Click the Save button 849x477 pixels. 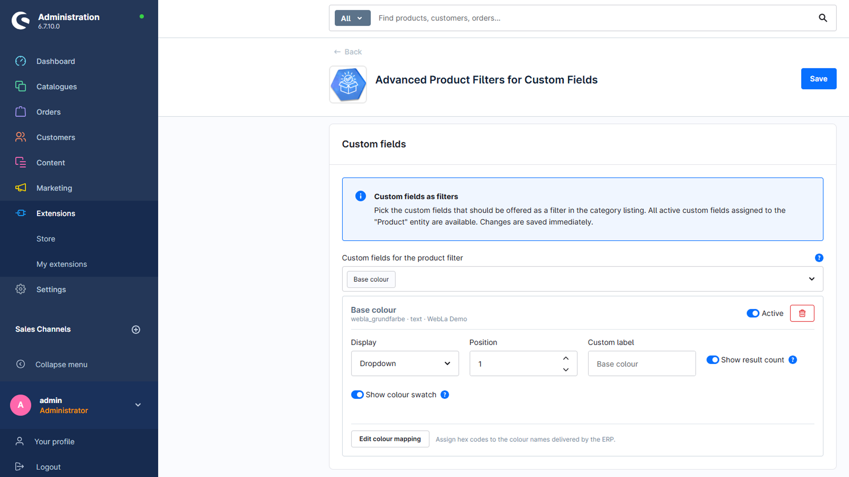tap(818, 79)
